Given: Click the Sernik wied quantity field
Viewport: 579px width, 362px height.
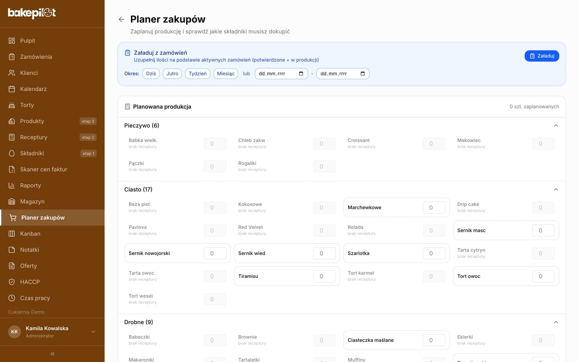Looking at the screenshot, I should click(324, 253).
